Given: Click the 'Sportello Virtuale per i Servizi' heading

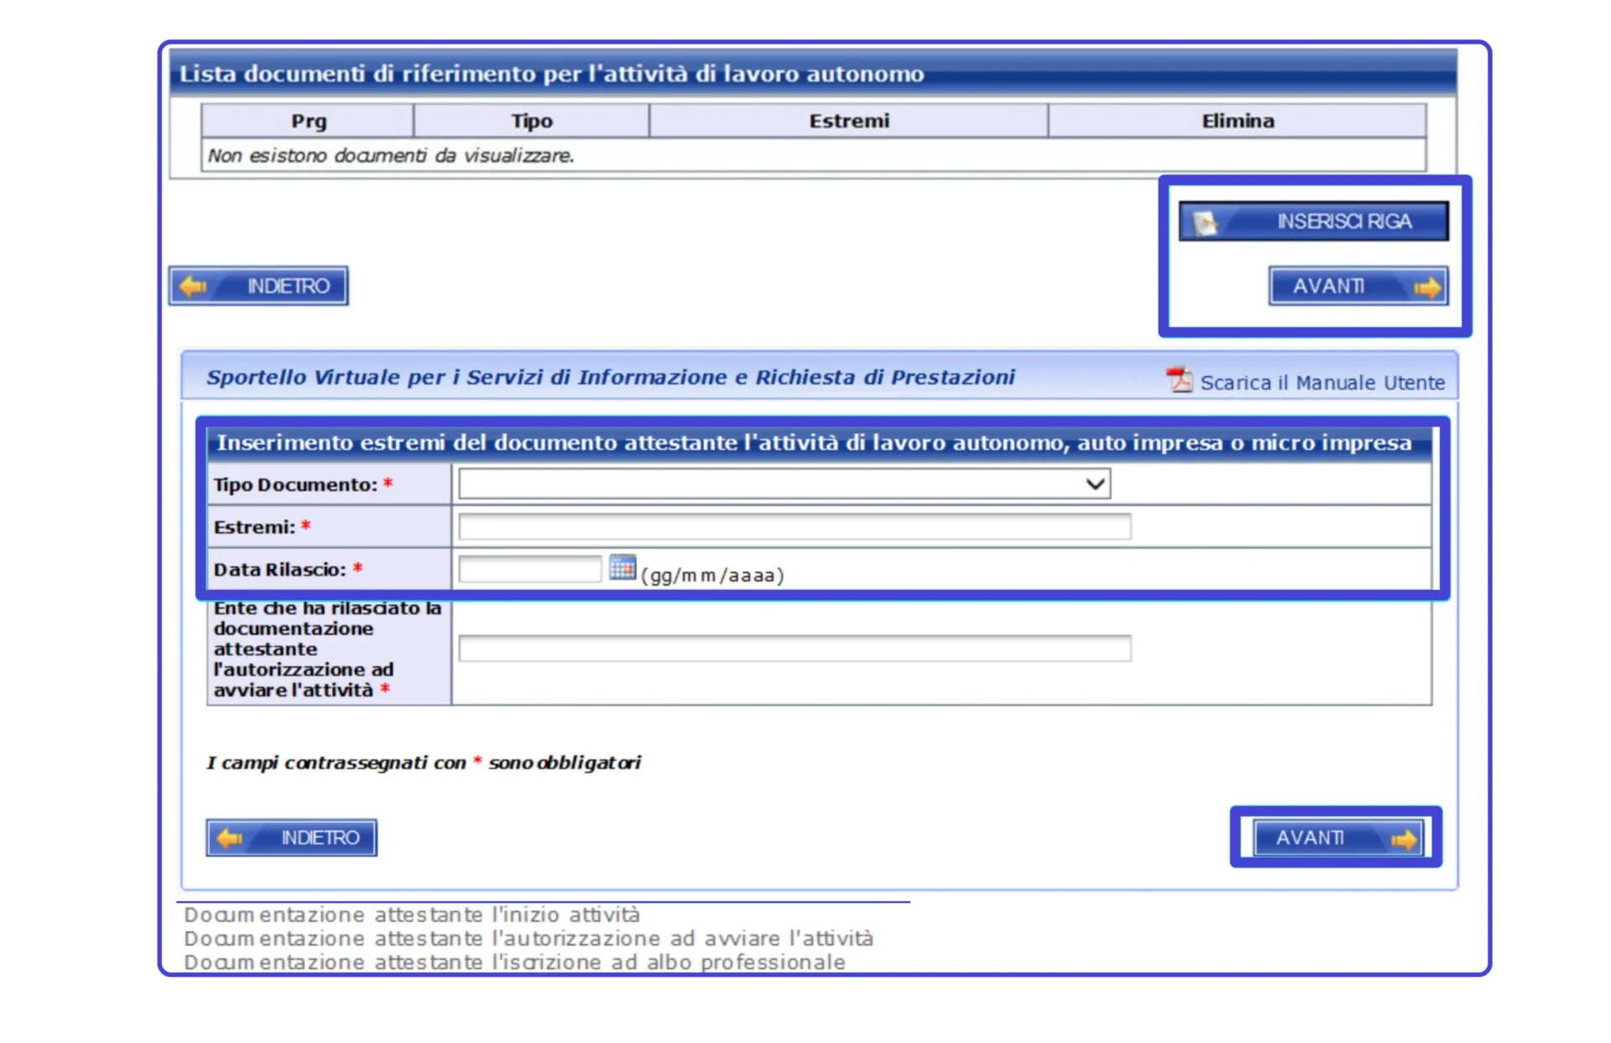Looking at the screenshot, I should (x=611, y=377).
